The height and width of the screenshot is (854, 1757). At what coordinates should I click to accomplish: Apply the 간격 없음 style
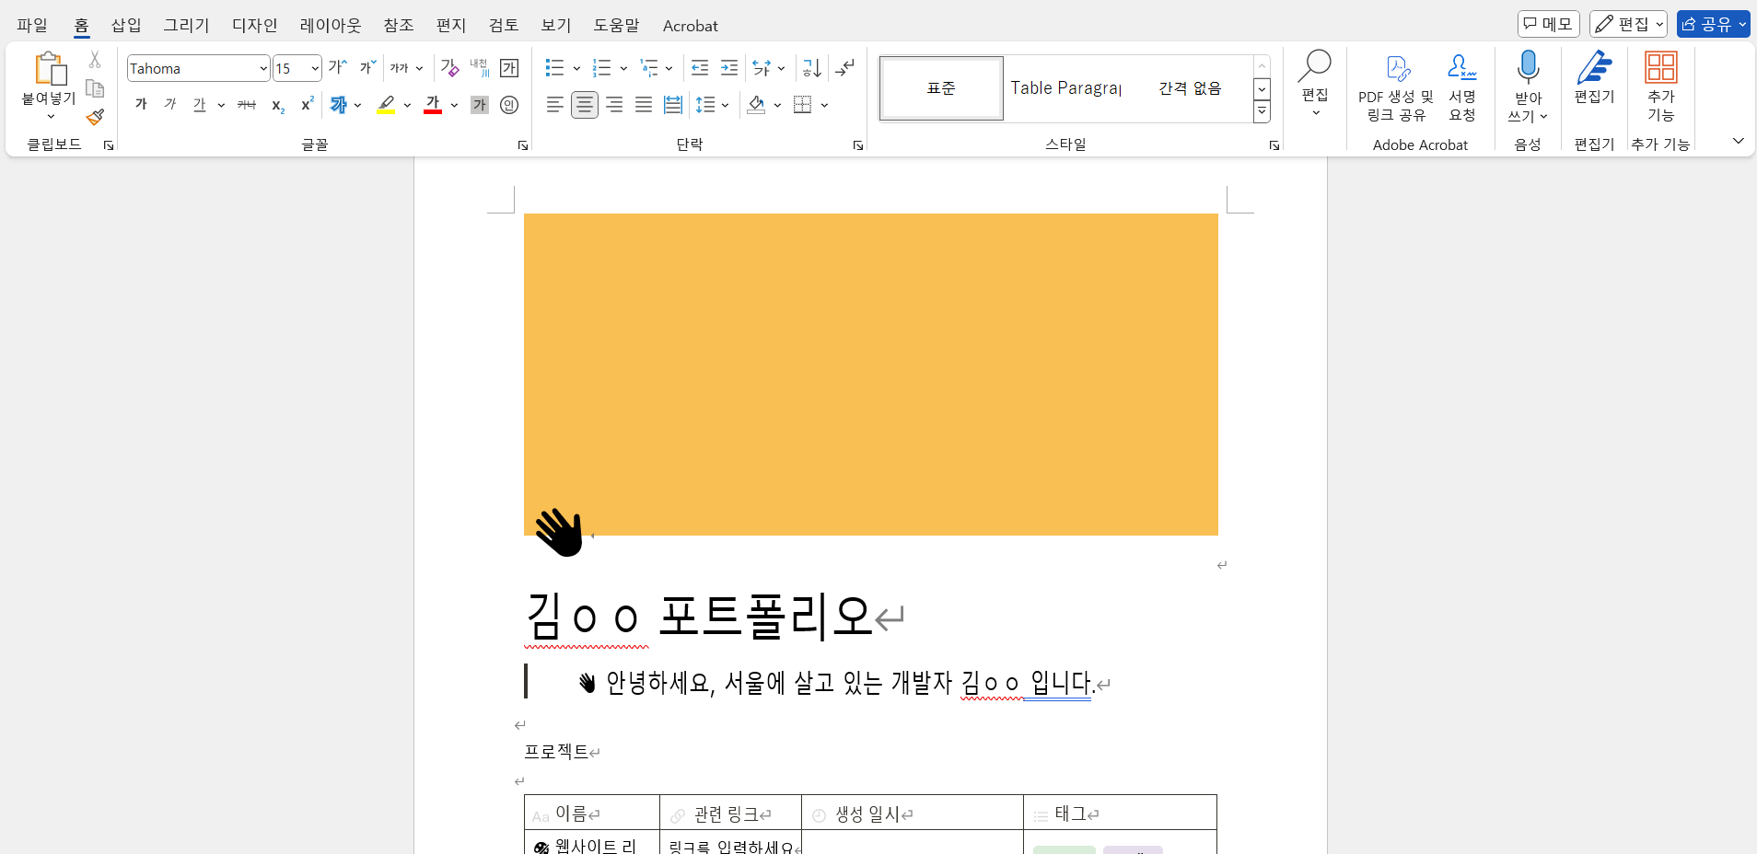pyautogui.click(x=1190, y=88)
